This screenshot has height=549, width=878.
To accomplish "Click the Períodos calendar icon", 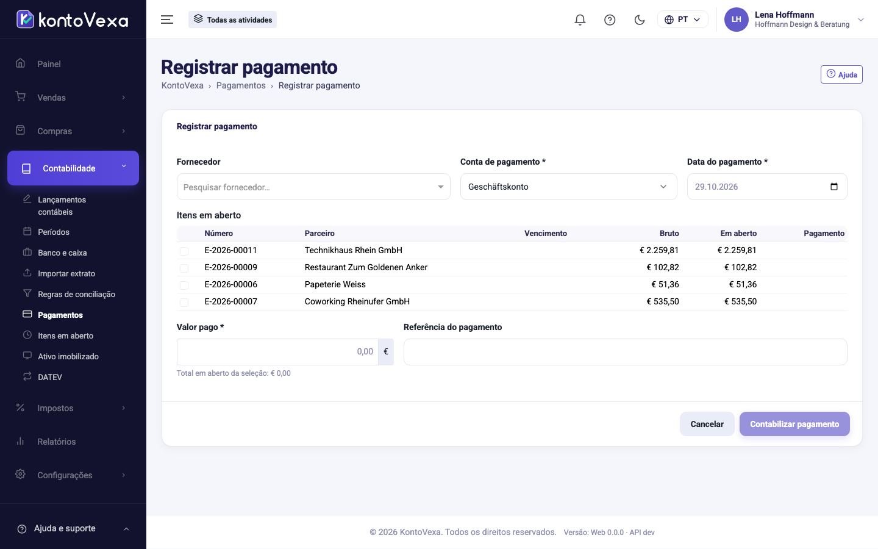I will pos(27,231).
